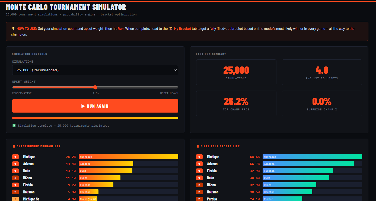The image size is (376, 201).
Task: Click the Michigan St. team name
Action: tap(31, 199)
